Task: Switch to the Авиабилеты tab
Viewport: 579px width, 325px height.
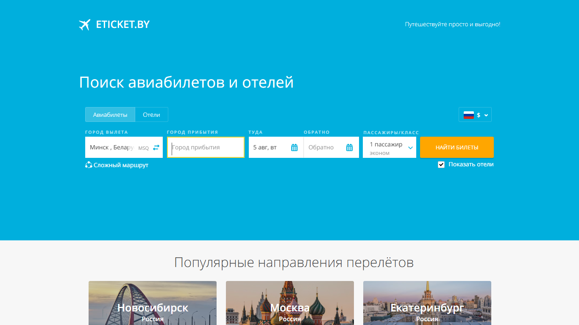Action: 110,115
